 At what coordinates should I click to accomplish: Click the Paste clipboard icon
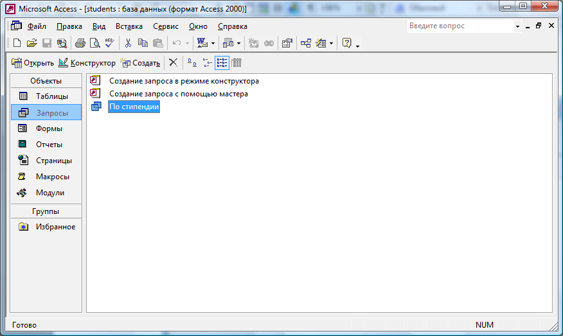pyautogui.click(x=158, y=44)
